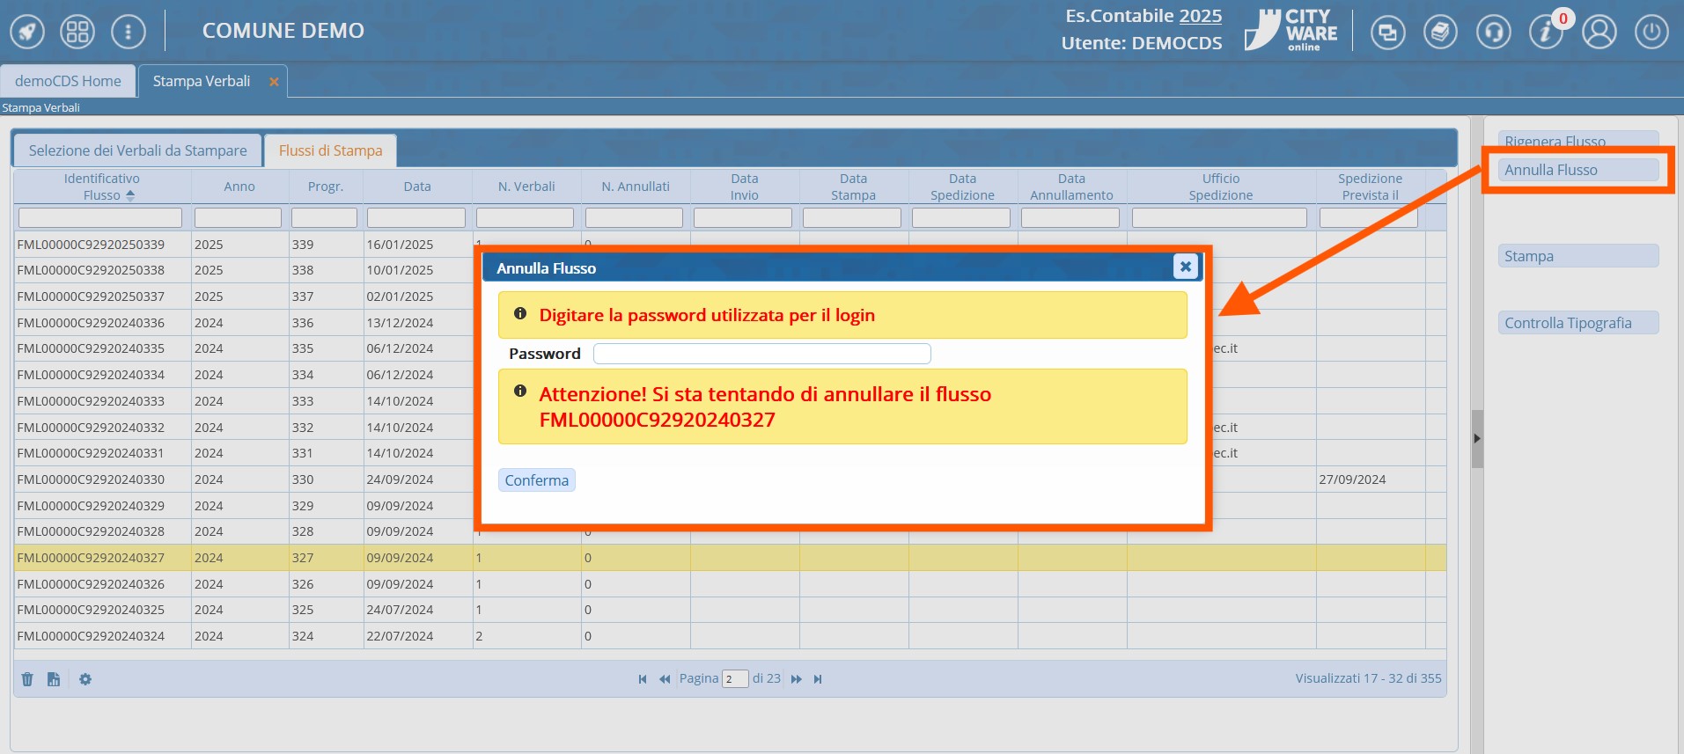Click the table settings gear icon
Viewport: 1684px width, 754px height.
pyautogui.click(x=85, y=679)
